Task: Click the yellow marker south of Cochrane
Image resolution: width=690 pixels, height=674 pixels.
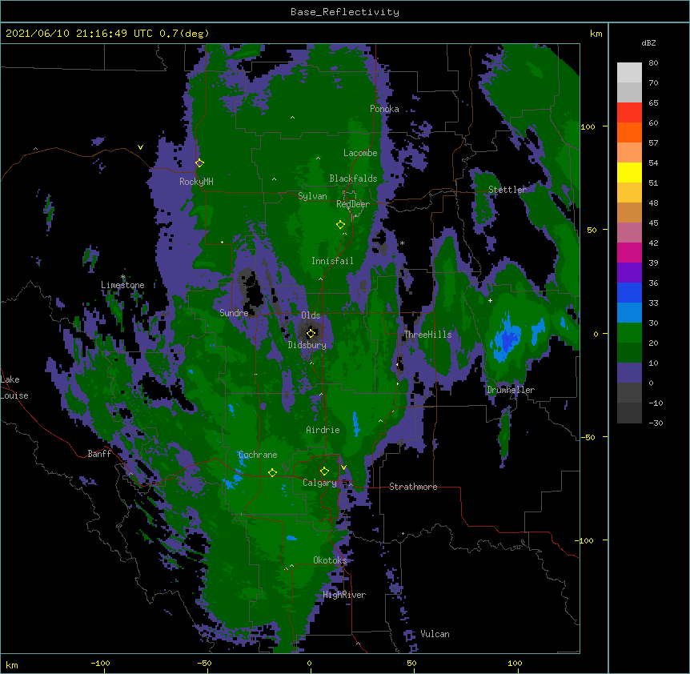Action: (x=272, y=472)
